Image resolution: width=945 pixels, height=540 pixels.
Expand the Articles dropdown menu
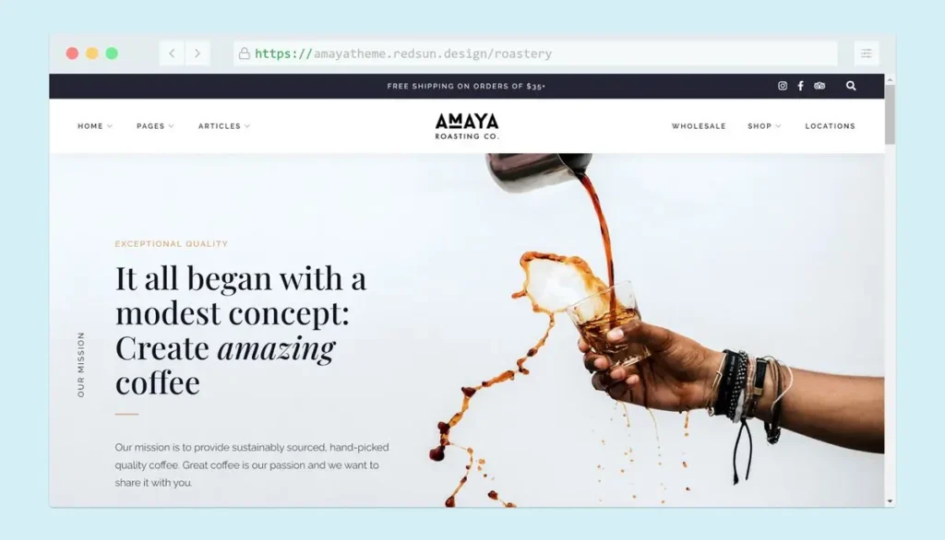[223, 126]
